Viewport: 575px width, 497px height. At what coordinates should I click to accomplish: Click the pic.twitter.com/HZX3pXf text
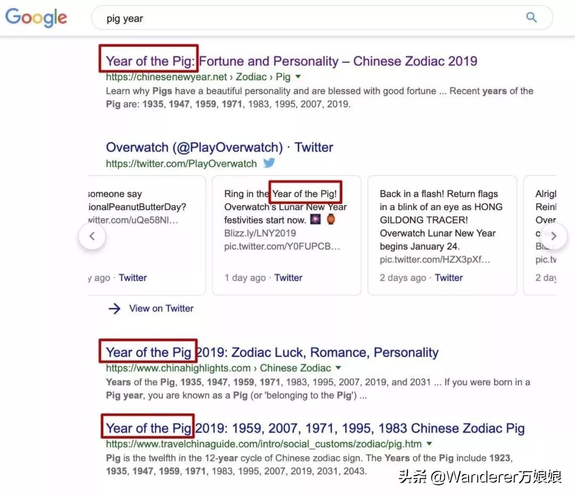click(435, 260)
